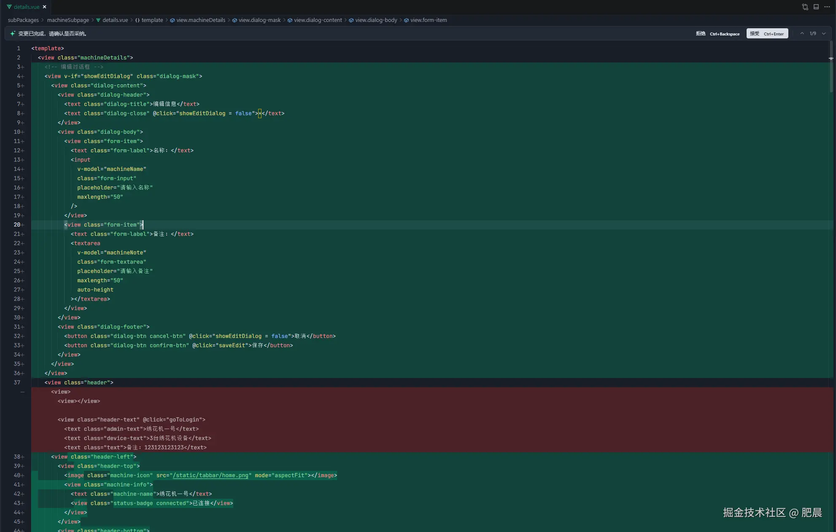Open the template breadcrumb segment
The height and width of the screenshot is (532, 836).
click(x=152, y=20)
